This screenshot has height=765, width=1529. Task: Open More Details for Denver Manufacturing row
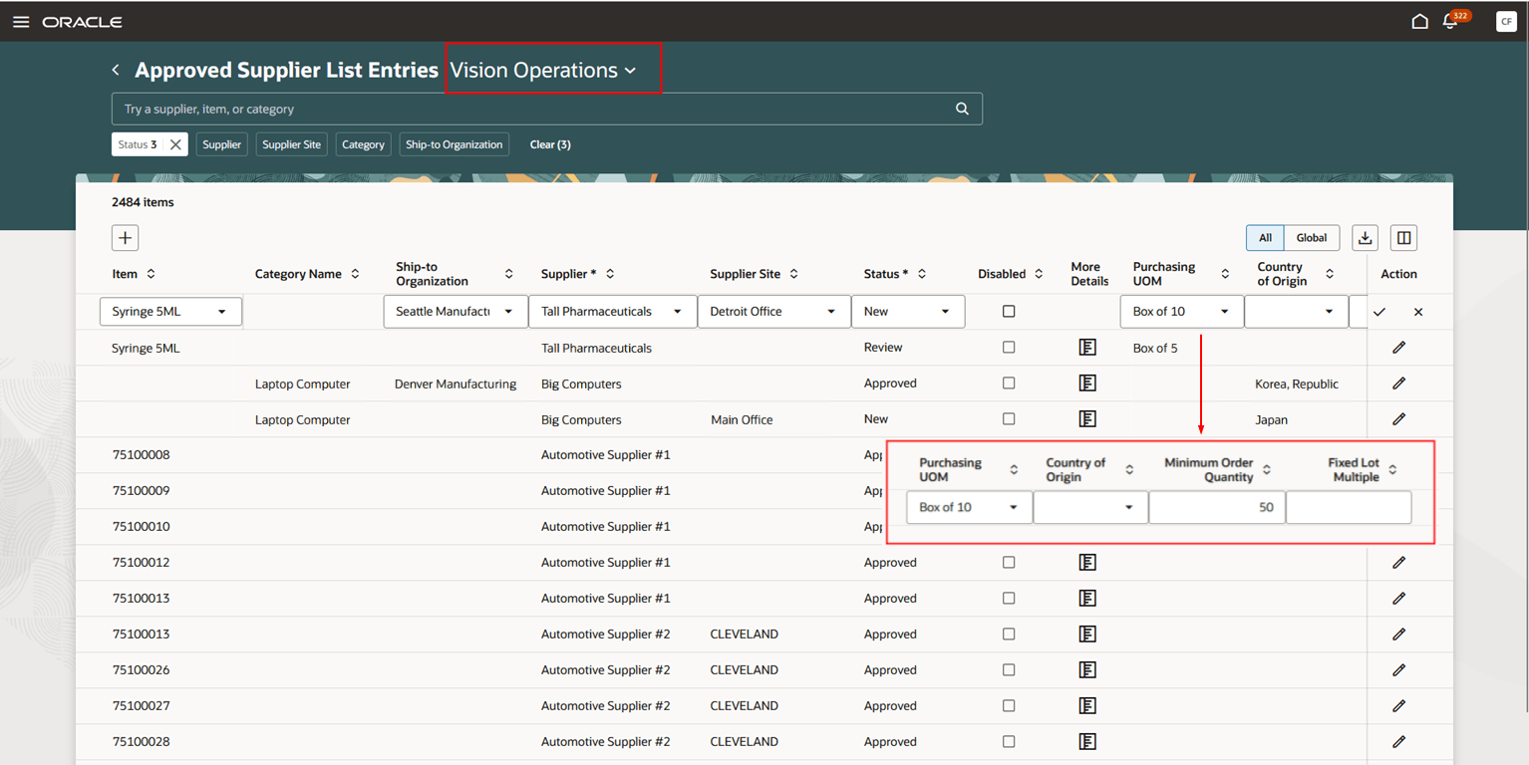(1087, 383)
